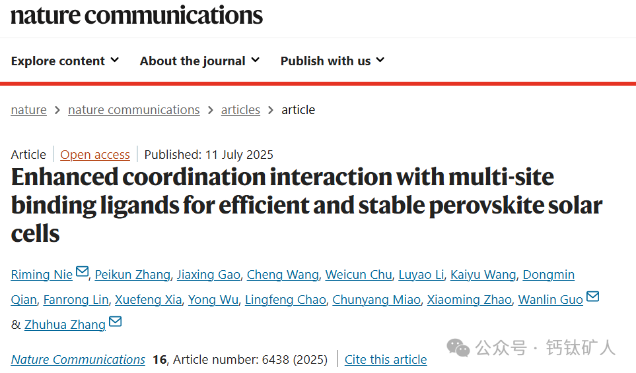
Task: Open author Xiaoming Zhao's info
Action: pyautogui.click(x=469, y=300)
